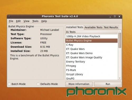The image size is (132, 100).
Task: Select the GnuPG test
Action: tap(92, 78)
